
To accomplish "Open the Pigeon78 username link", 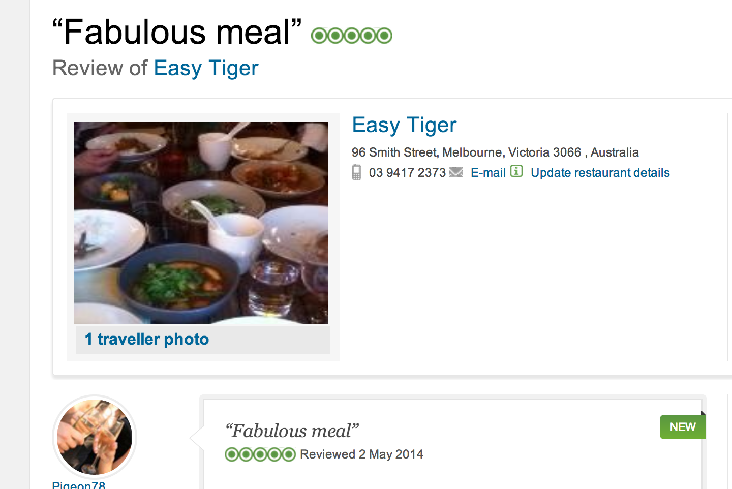I will [x=79, y=485].
